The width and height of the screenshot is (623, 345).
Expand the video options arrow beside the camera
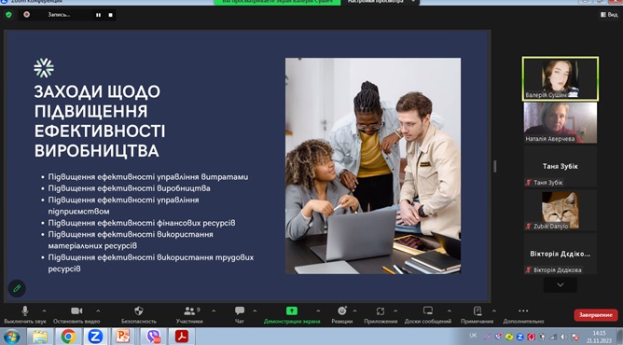tap(98, 310)
